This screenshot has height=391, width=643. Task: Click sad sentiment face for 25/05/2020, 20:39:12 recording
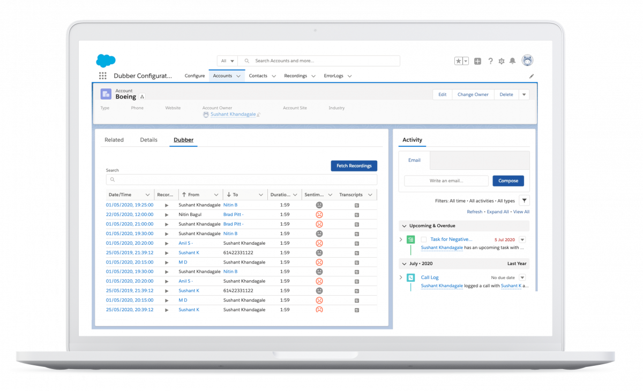[x=319, y=310]
